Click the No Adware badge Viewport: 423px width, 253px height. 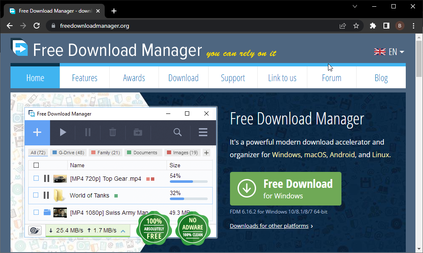coord(193,229)
